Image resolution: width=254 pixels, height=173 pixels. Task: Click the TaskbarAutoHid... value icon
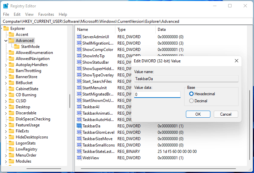pos(79,120)
